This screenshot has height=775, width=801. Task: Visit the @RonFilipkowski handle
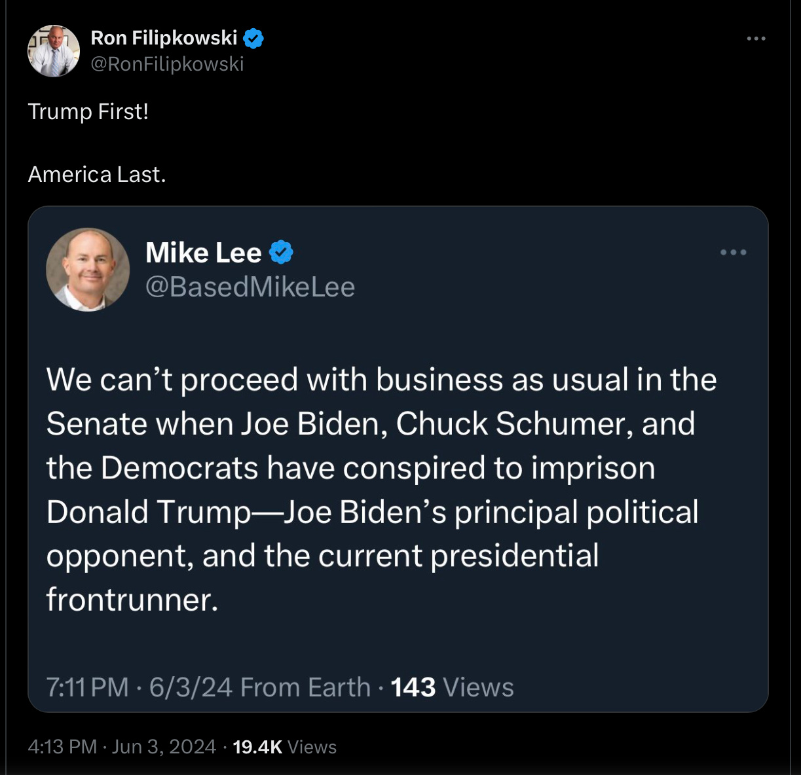[x=167, y=63]
